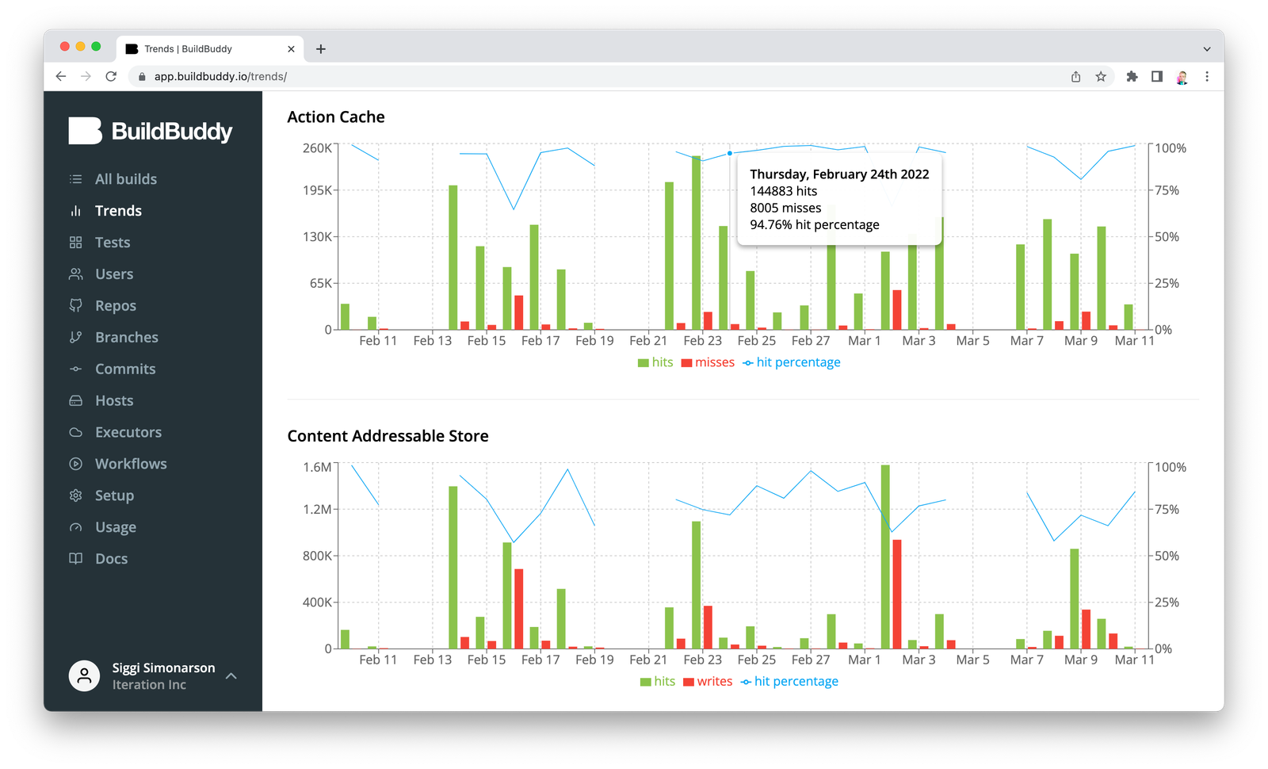Open All builds page
Screen dimensions: 1268x769
pos(126,179)
